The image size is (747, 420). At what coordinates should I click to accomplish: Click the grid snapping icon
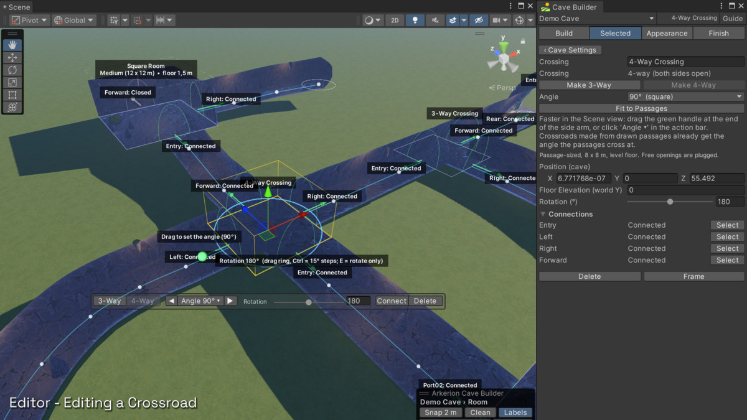(x=114, y=20)
